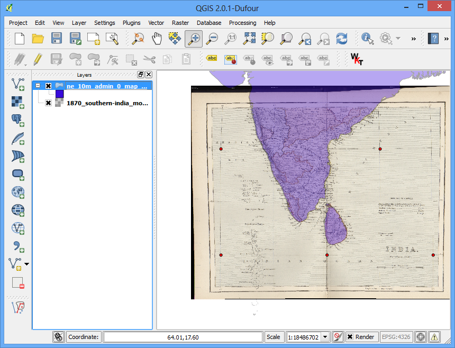The height and width of the screenshot is (348, 455).
Task: Click Toggle Editing pencil icon
Action: tap(38, 59)
